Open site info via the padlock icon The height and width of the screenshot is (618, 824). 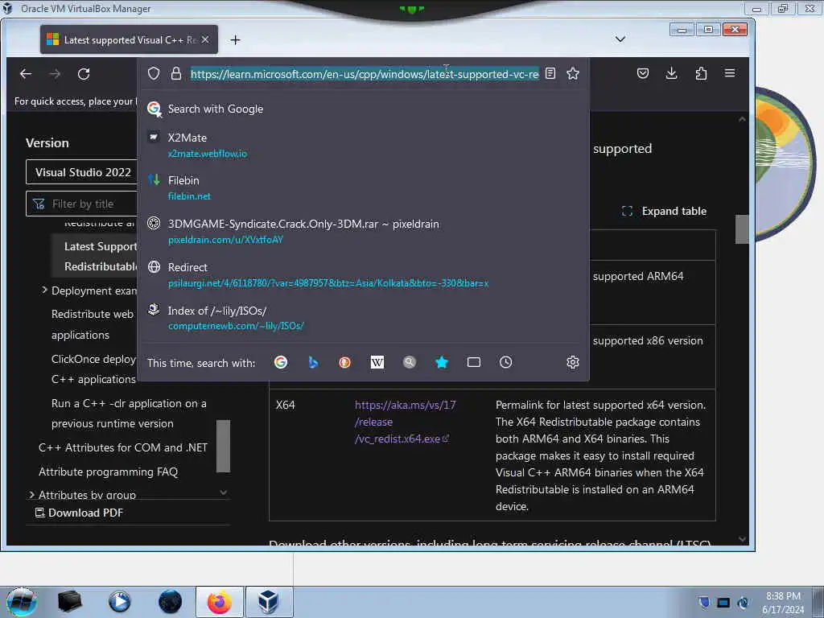(176, 73)
